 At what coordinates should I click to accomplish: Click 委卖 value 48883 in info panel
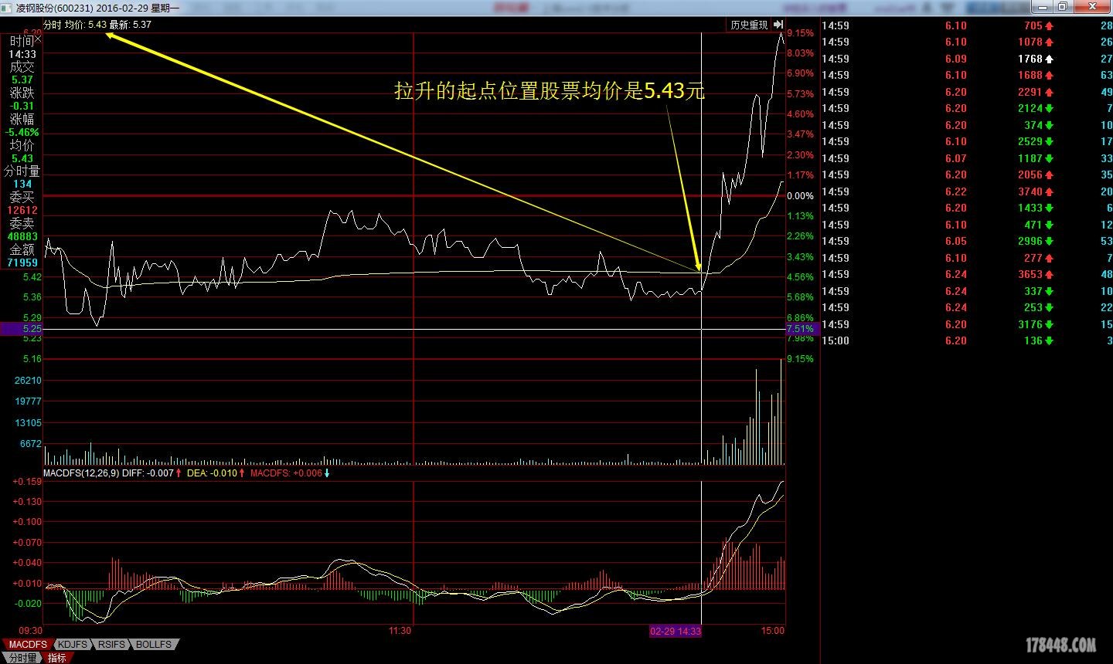point(22,236)
